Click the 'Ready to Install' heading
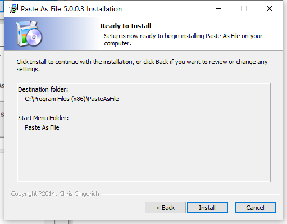The height and width of the screenshot is (224, 287). tap(126, 26)
